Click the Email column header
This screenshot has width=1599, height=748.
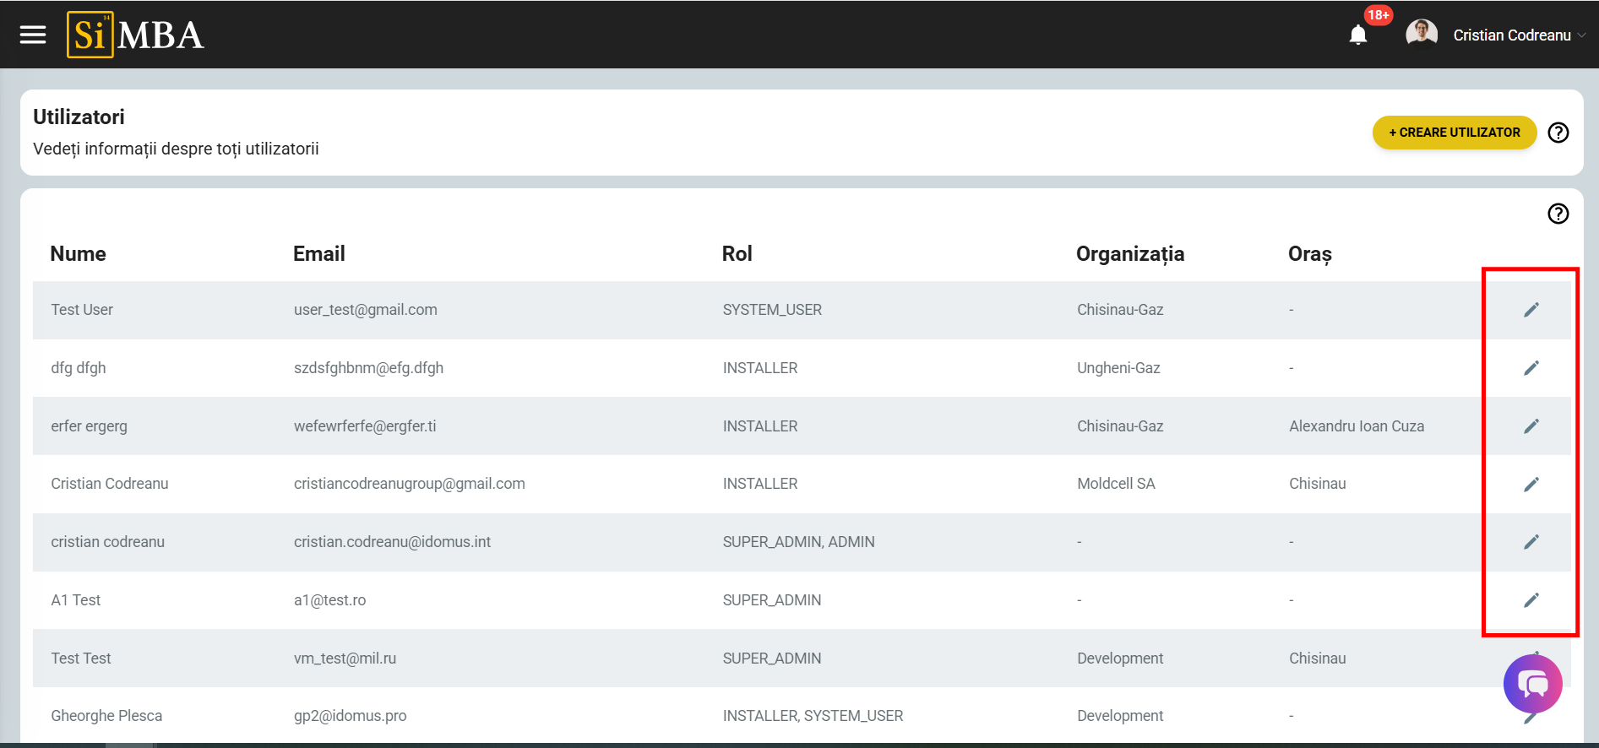coord(318,254)
